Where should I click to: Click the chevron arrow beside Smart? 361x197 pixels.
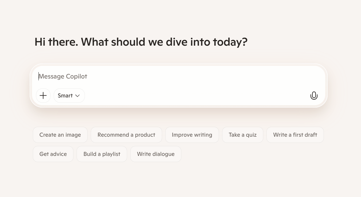(x=77, y=96)
